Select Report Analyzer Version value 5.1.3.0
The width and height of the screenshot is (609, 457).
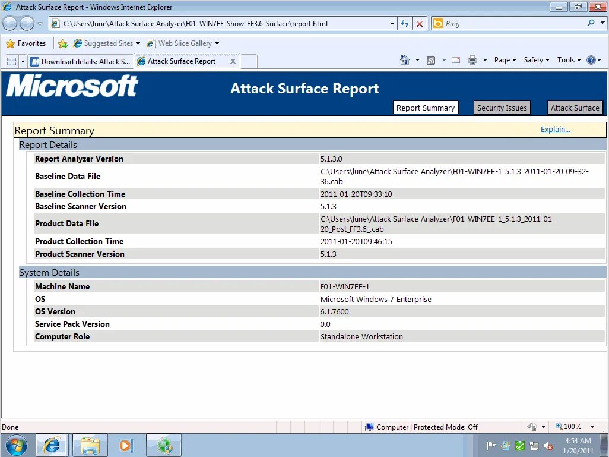point(331,159)
